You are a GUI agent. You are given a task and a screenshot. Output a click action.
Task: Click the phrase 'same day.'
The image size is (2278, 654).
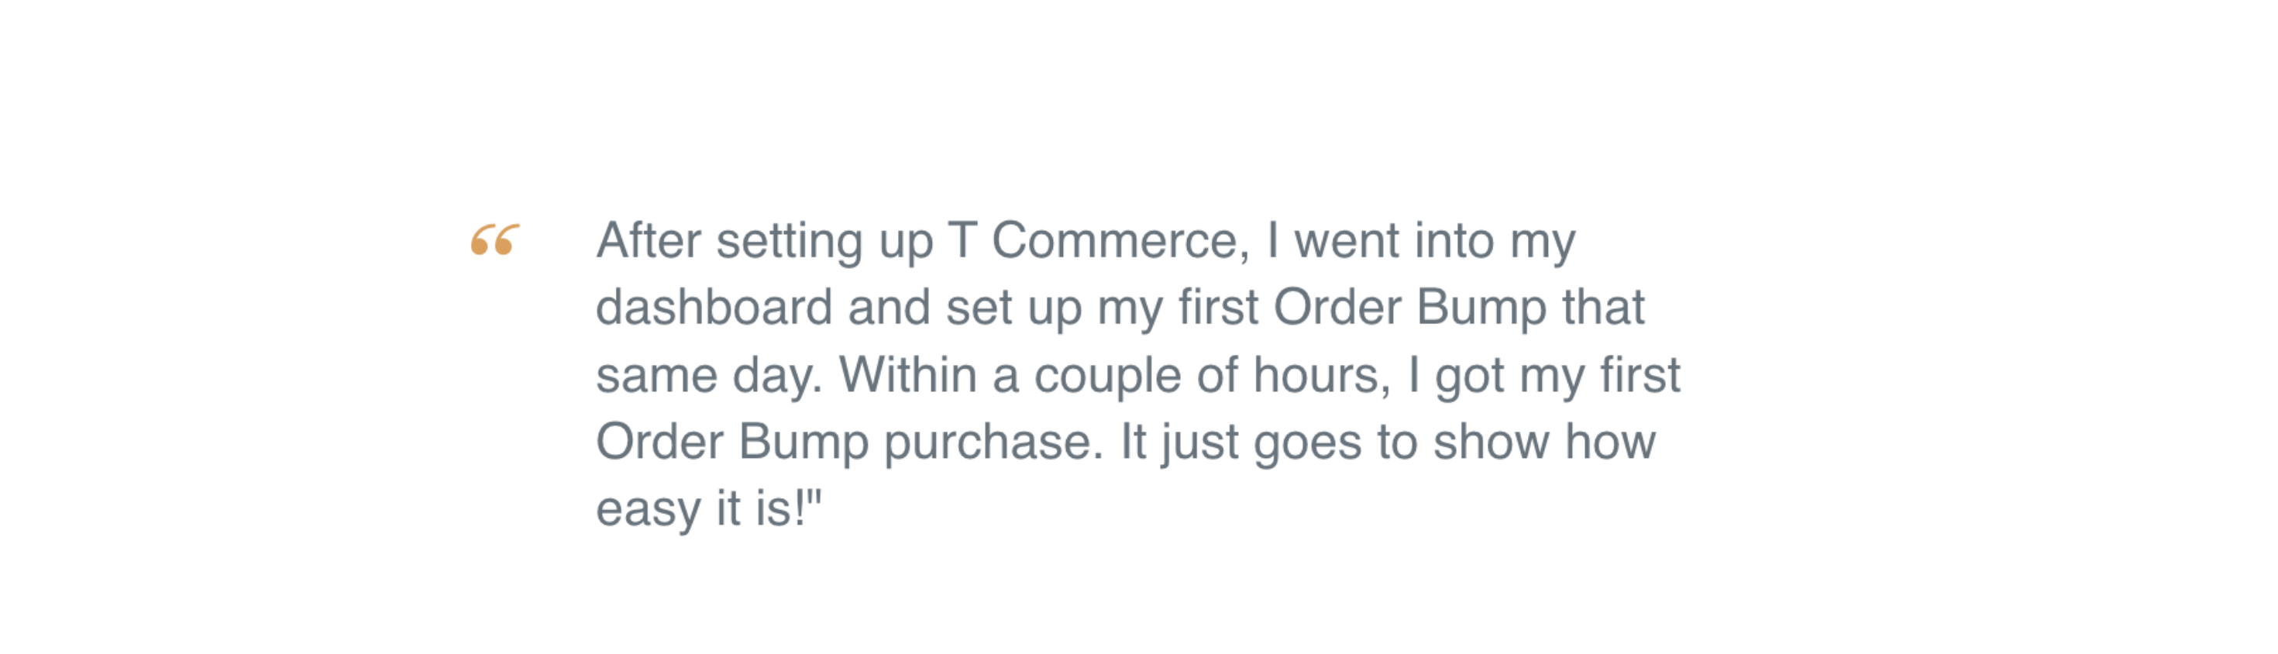709,375
